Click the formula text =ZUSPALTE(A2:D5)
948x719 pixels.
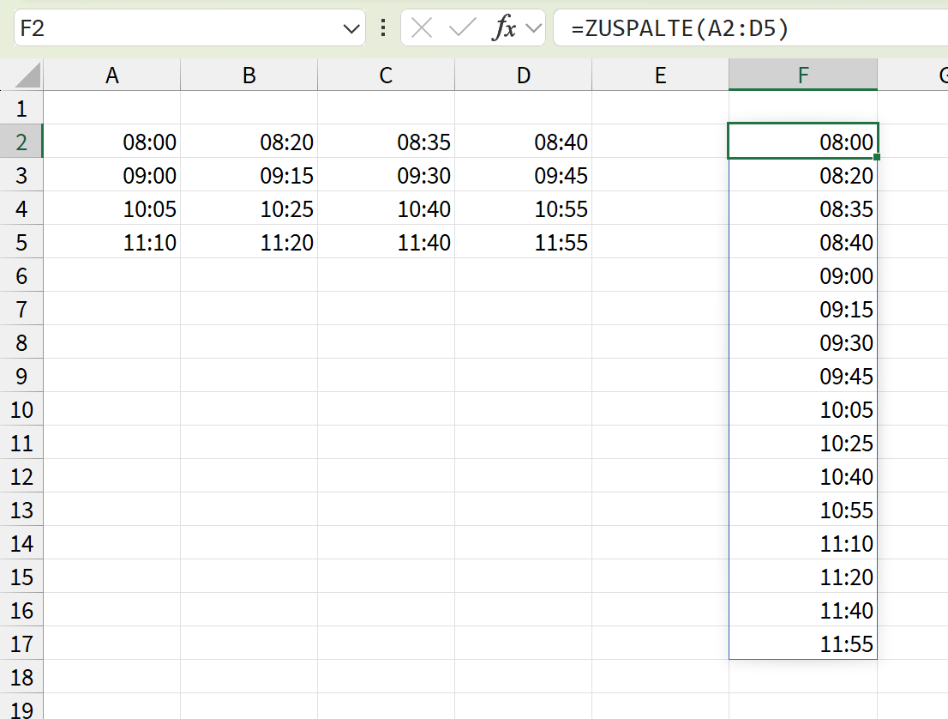click(680, 28)
